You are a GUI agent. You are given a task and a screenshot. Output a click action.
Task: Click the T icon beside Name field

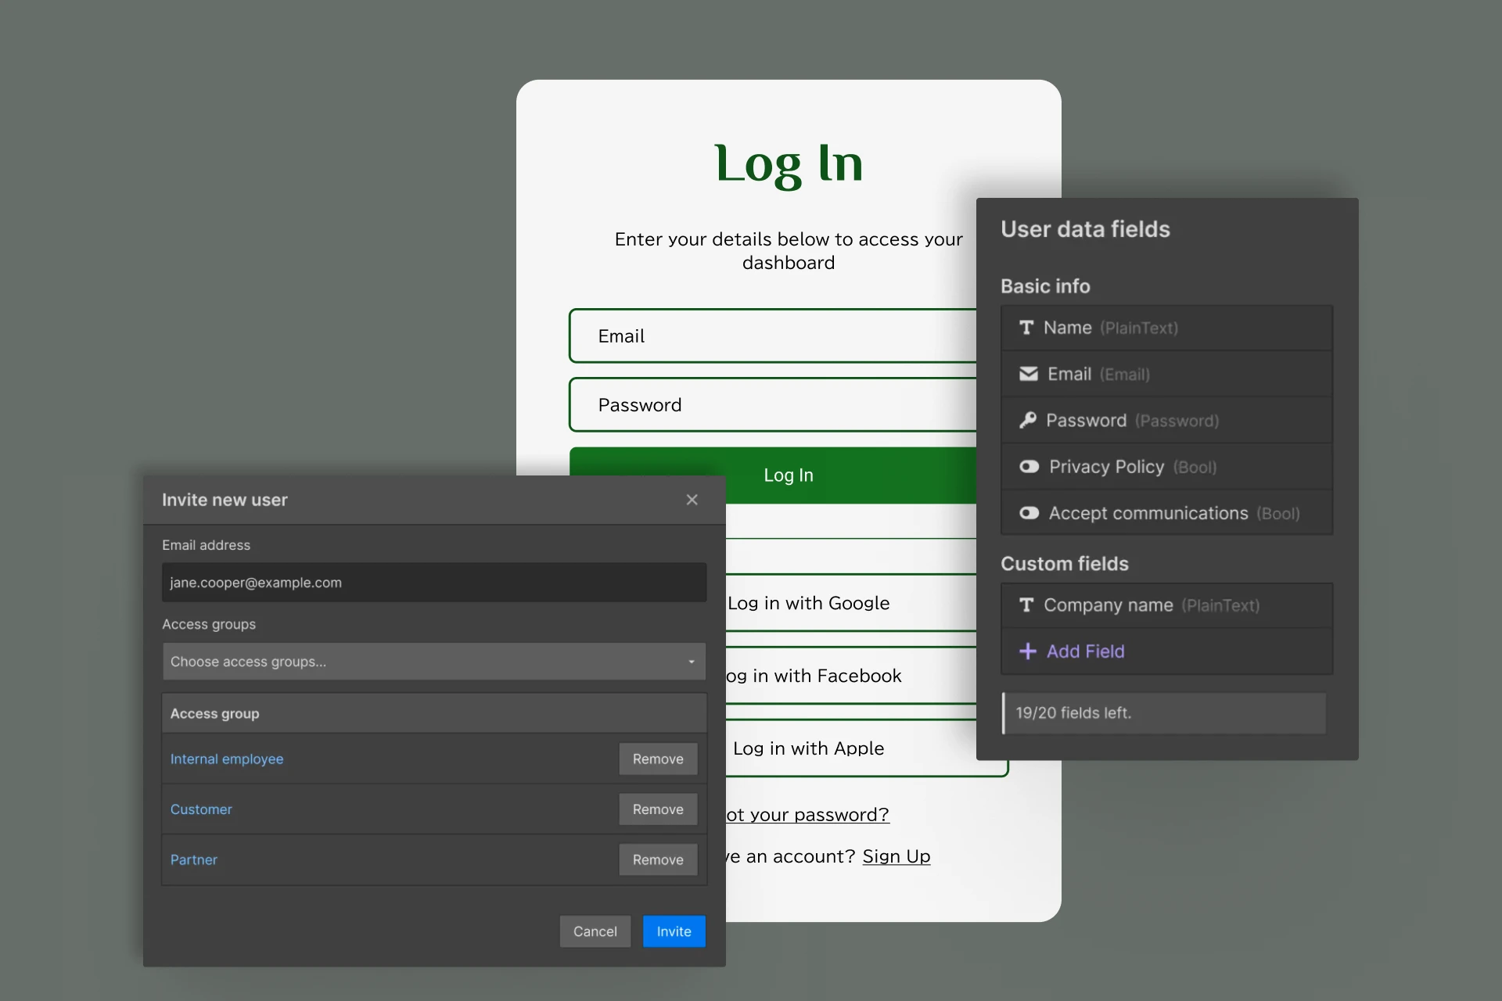click(x=1026, y=328)
